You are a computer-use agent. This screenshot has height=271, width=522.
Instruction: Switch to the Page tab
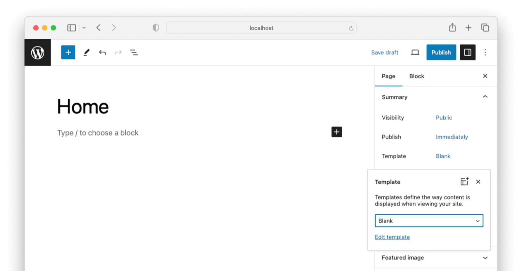[389, 76]
